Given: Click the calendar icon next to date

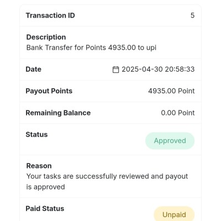Looking at the screenshot, I should pos(115,70).
